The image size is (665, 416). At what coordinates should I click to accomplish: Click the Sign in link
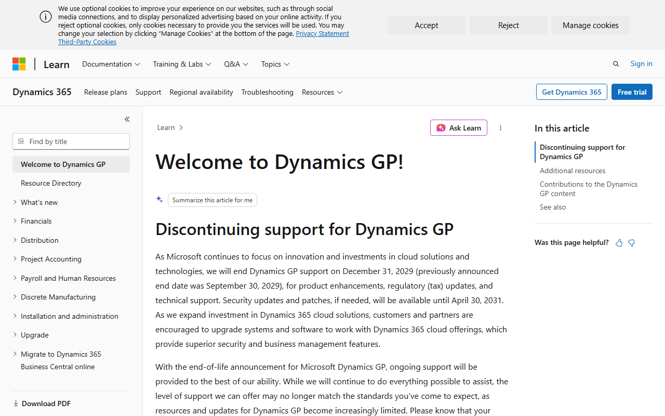[x=642, y=63]
